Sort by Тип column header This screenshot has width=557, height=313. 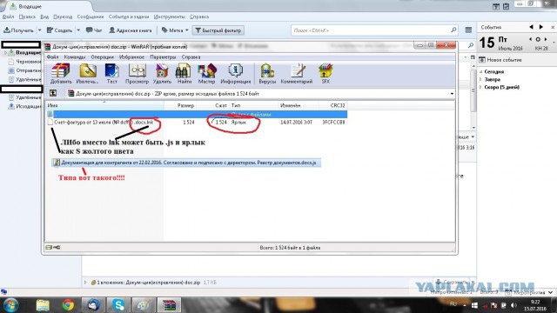point(236,105)
